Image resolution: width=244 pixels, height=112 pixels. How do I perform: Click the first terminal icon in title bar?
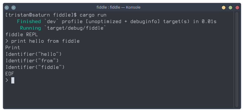coord(7,7)
